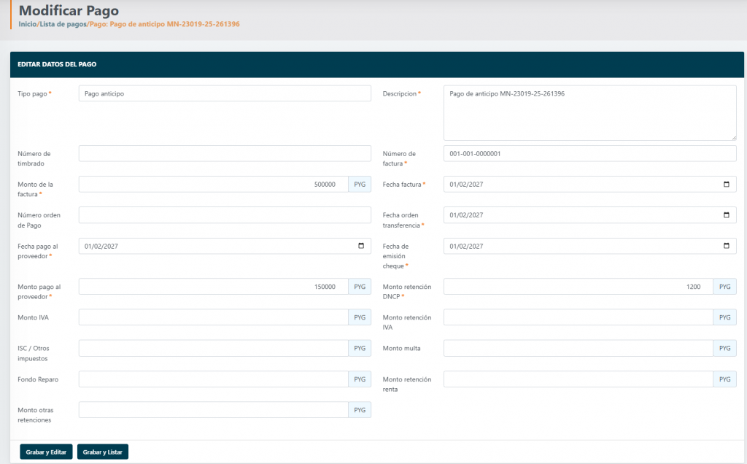The height and width of the screenshot is (464, 747).
Task: Click the Número de factura input field
Action: (x=589, y=153)
